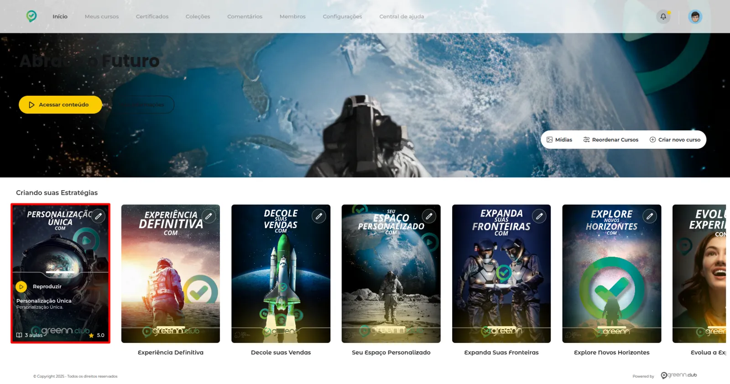
Task: Click the Powered by greenn.club footer logo
Action: [679, 375]
